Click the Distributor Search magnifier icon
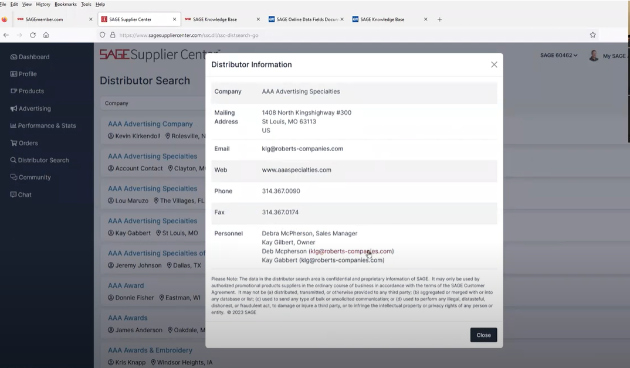The height and width of the screenshot is (368, 630). [x=13, y=160]
